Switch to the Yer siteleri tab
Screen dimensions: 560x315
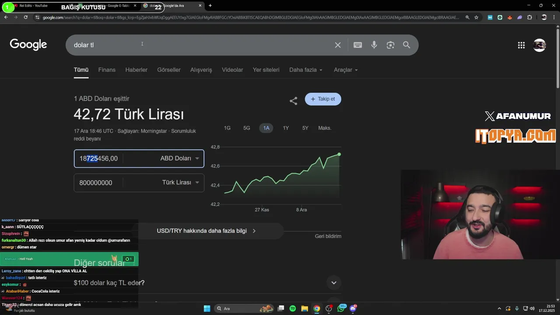pyautogui.click(x=266, y=70)
